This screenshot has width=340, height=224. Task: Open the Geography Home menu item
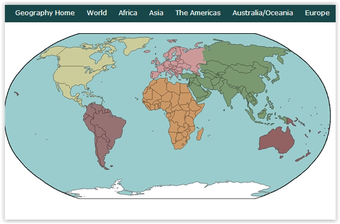pos(45,13)
